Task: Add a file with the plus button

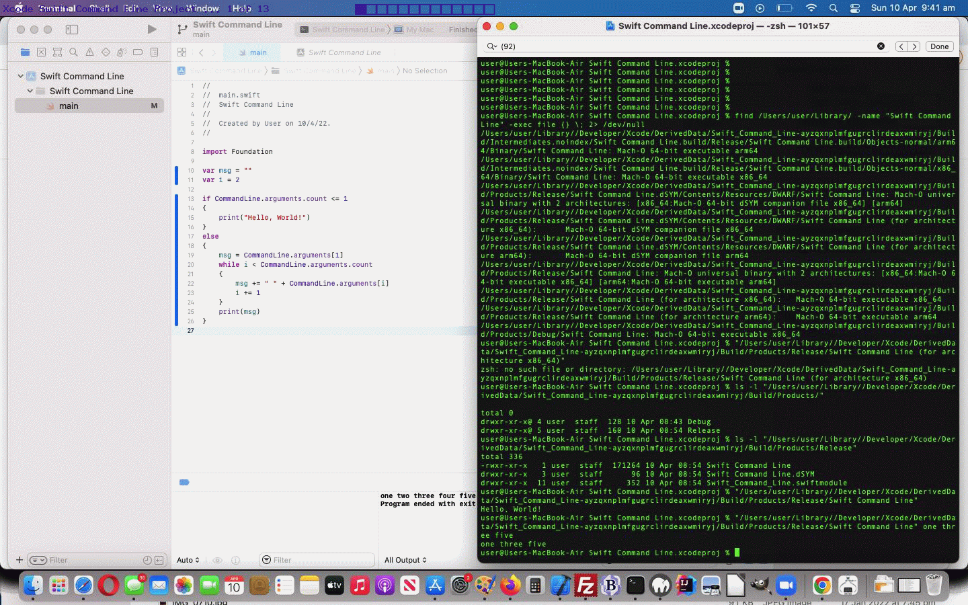Action: [19, 560]
